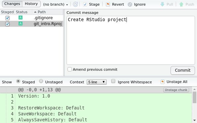Select the git_intro.Rproj file row
Screen dimensions: 197x123
[x=31, y=24]
